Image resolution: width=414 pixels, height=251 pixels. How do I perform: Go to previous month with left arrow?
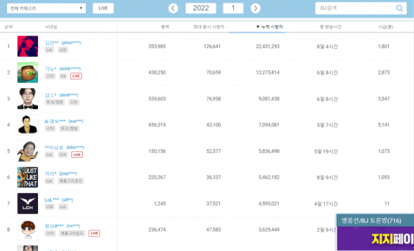pyautogui.click(x=173, y=8)
